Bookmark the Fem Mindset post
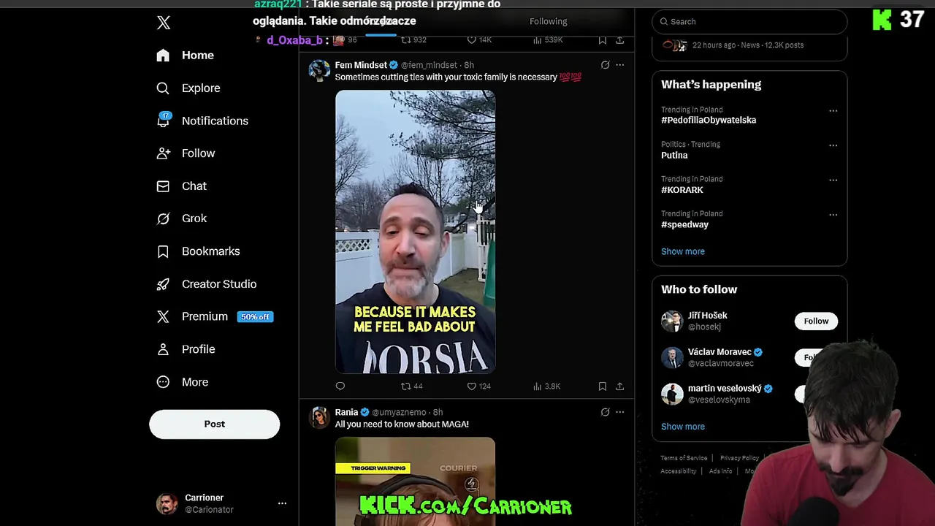 pyautogui.click(x=602, y=386)
